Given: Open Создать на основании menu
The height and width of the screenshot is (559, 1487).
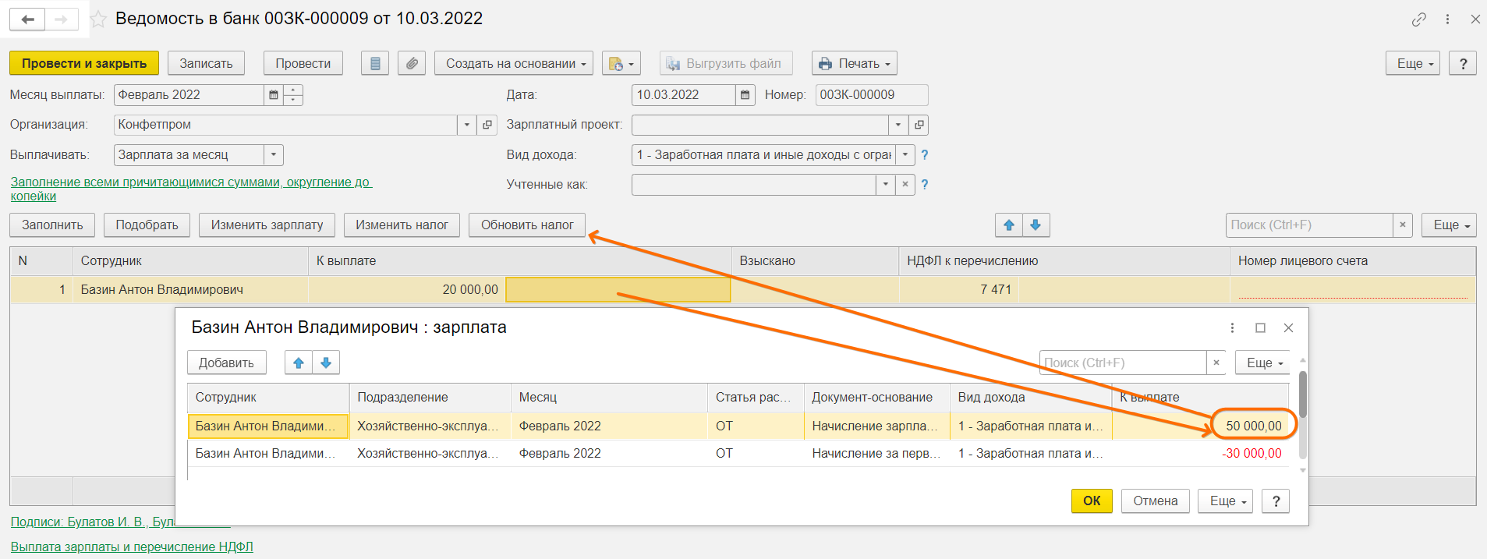Looking at the screenshot, I should (x=515, y=64).
